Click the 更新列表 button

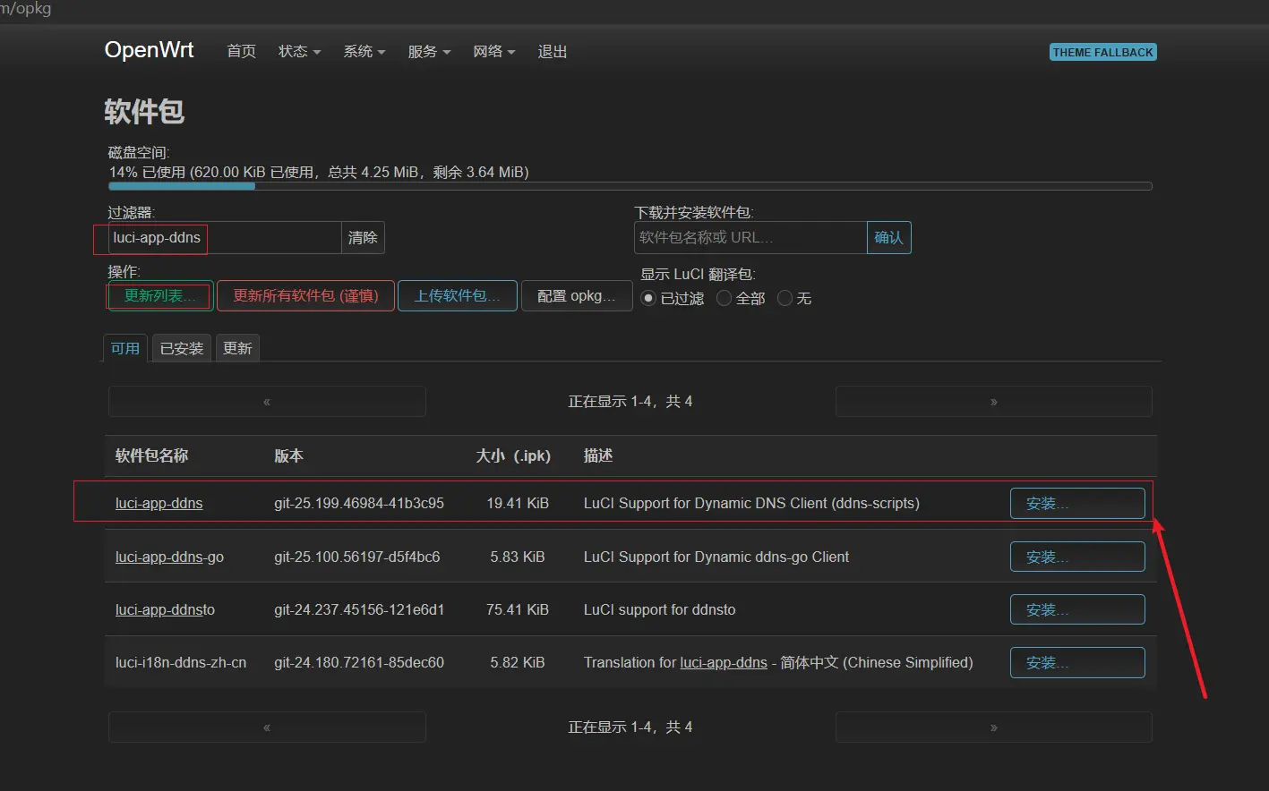coord(160,295)
